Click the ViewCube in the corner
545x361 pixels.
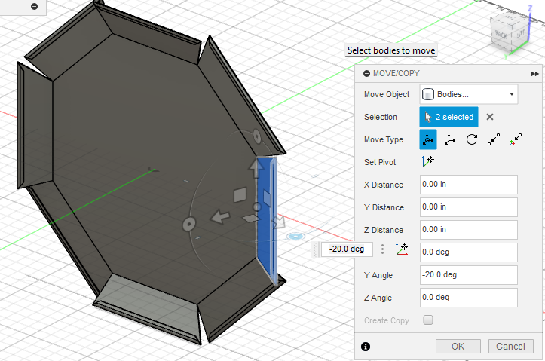508,32
